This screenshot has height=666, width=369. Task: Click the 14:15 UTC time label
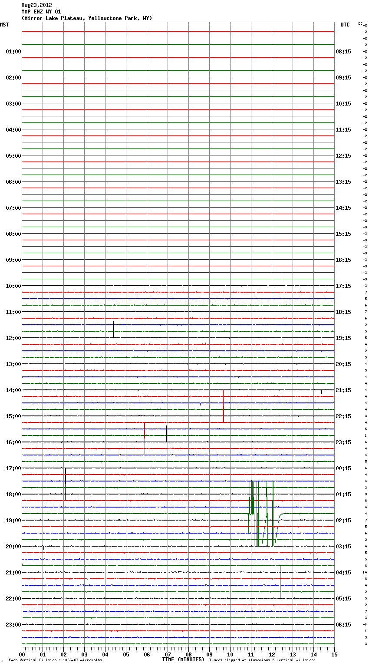coord(343,208)
